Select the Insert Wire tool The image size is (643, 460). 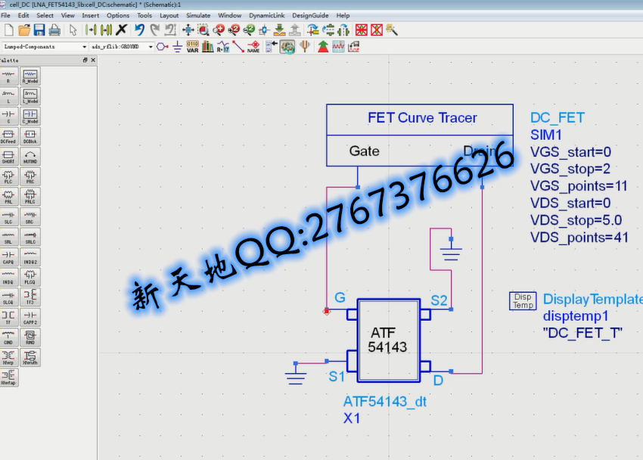click(x=238, y=47)
